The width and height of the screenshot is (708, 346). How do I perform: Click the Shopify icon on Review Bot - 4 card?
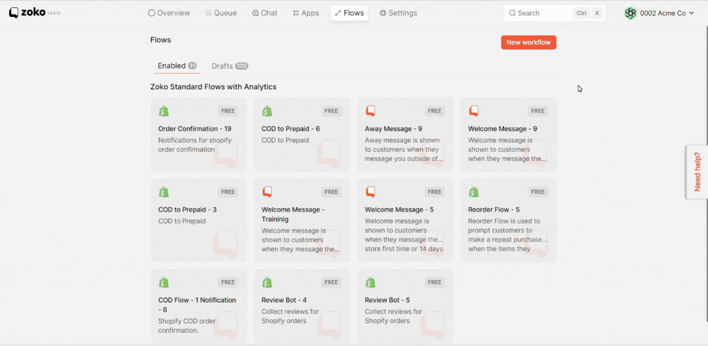click(267, 282)
